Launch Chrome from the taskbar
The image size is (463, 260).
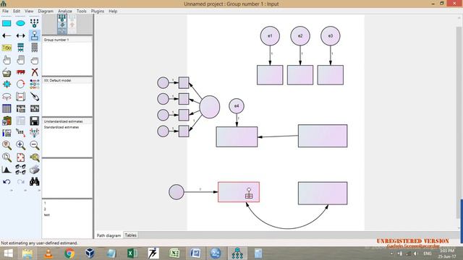click(69, 253)
